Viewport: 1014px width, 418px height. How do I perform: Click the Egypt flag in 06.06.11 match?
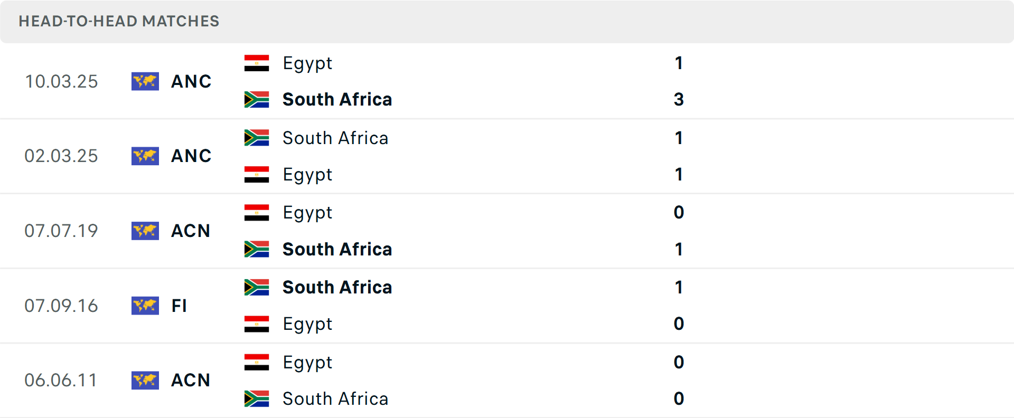(257, 362)
